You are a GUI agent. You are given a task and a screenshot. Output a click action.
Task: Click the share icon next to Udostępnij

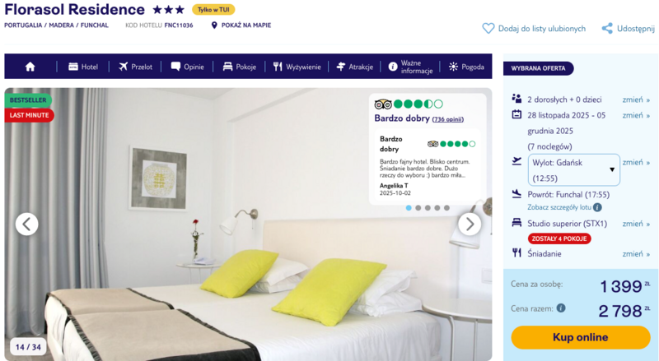click(607, 29)
